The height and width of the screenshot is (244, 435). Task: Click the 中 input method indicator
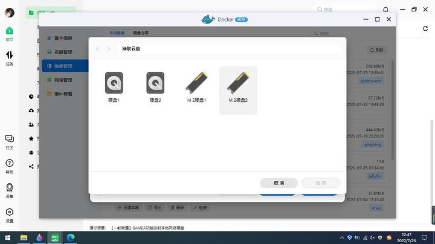pos(380,237)
